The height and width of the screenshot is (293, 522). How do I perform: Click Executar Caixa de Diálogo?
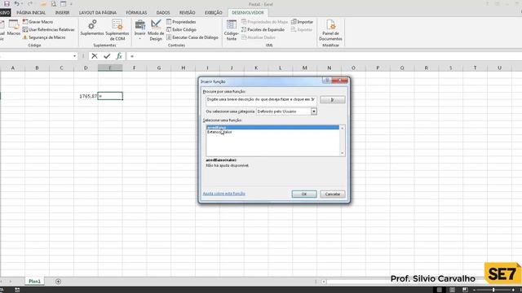(x=192, y=37)
